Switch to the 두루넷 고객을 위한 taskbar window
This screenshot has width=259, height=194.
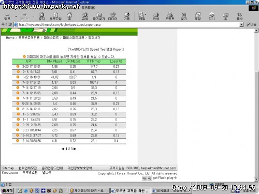pos(131,190)
